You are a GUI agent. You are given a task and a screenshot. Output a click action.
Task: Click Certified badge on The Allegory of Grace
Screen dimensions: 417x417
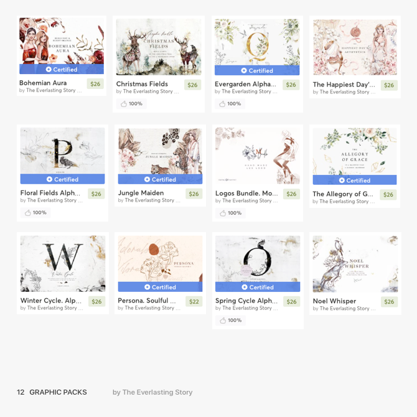pos(355,180)
